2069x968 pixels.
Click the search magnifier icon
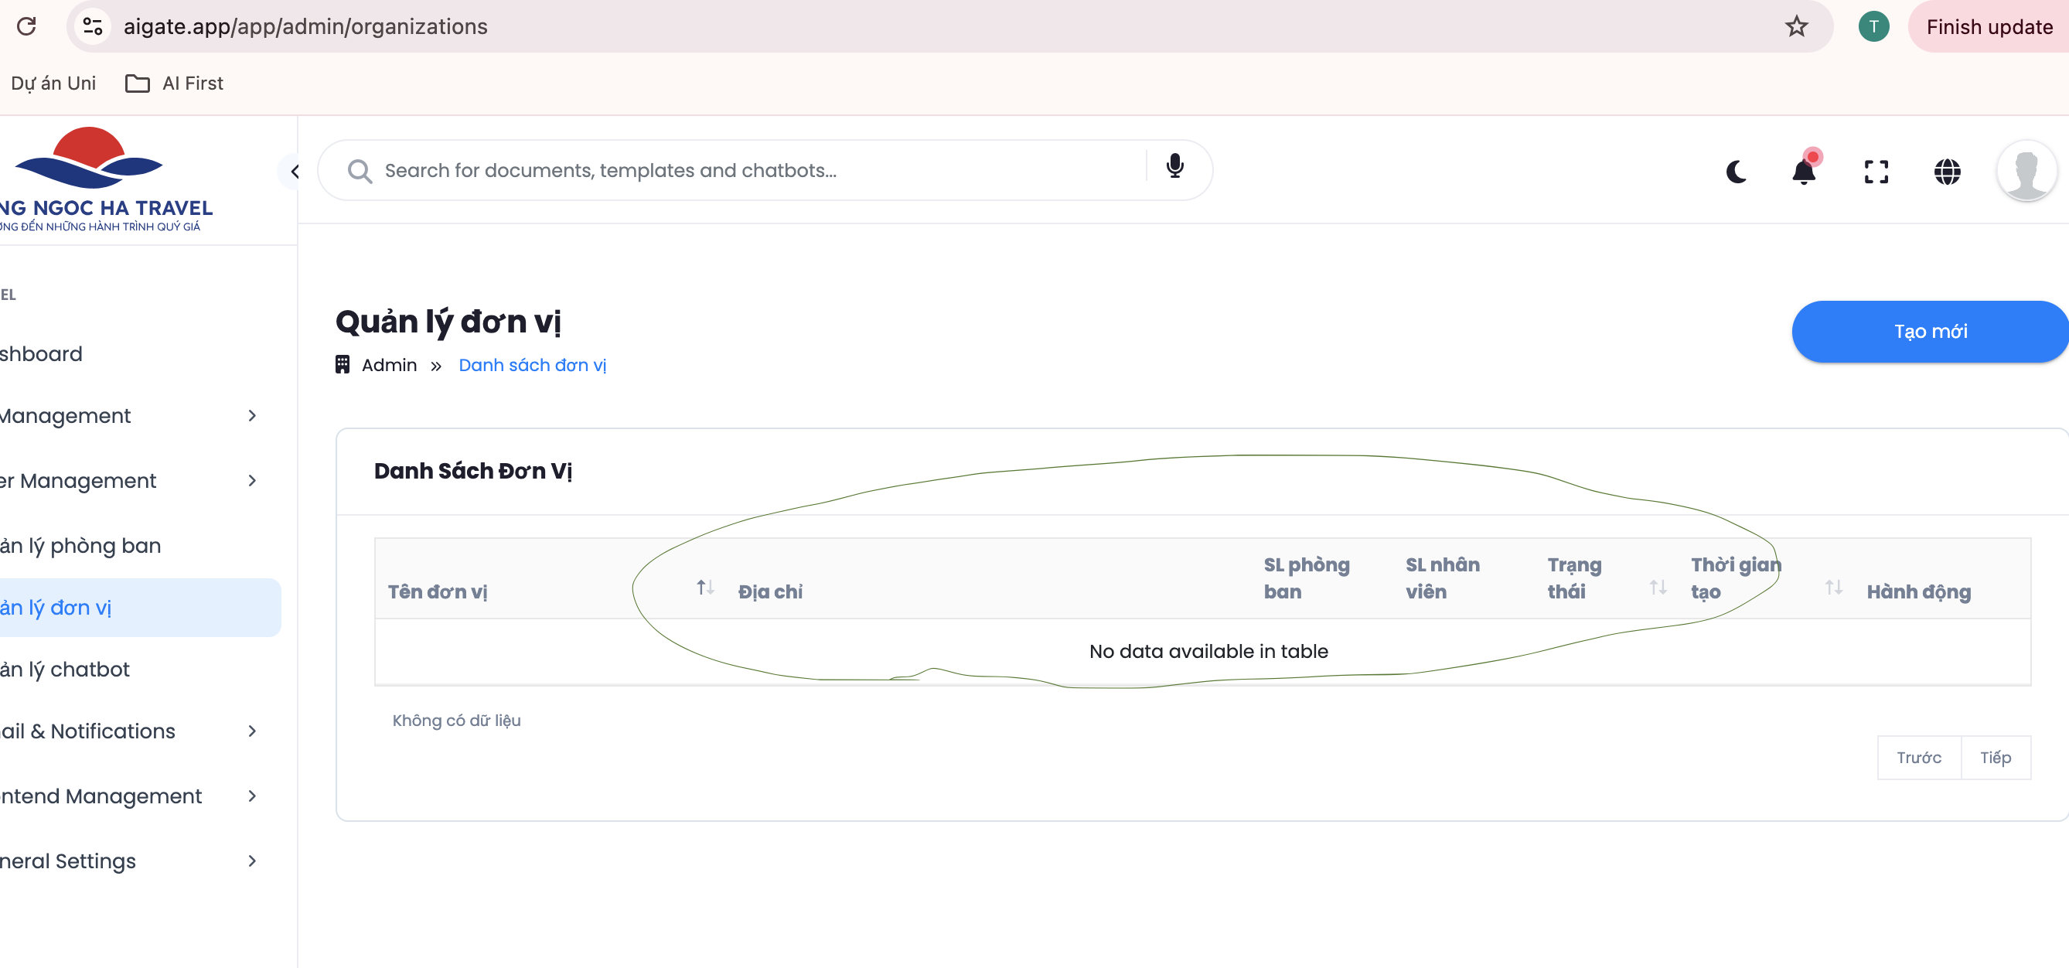[359, 171]
